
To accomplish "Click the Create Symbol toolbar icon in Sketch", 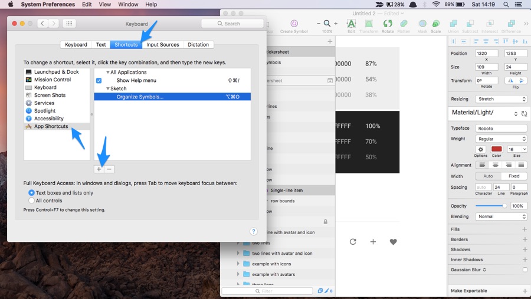I will tap(294, 24).
